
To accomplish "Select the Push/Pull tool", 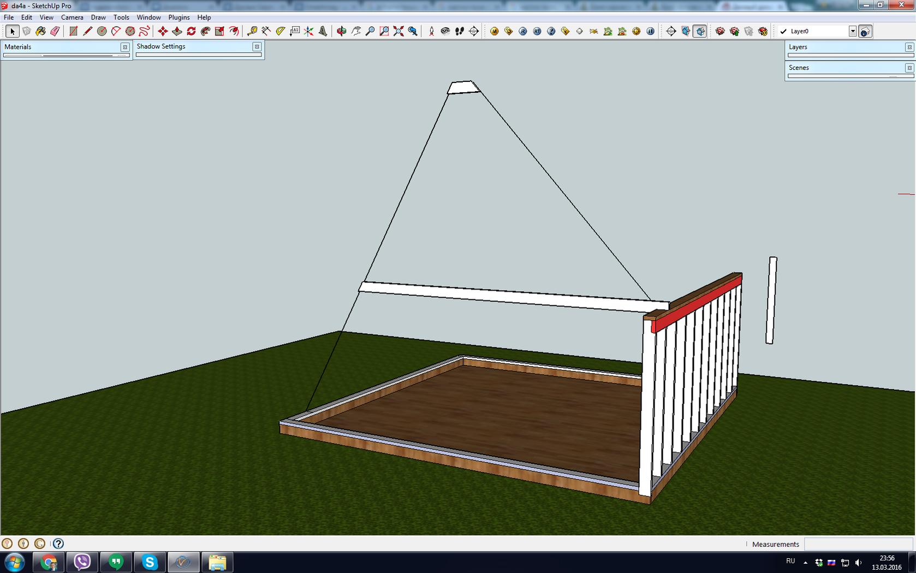I will pyautogui.click(x=177, y=31).
